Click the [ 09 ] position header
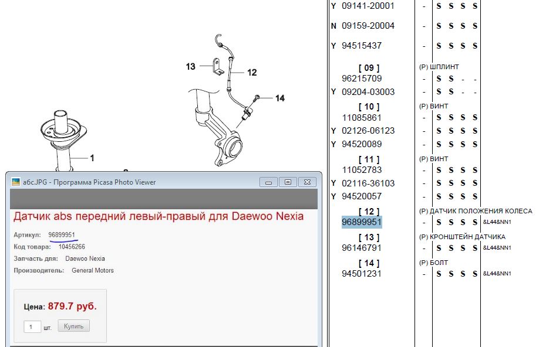 [369, 68]
